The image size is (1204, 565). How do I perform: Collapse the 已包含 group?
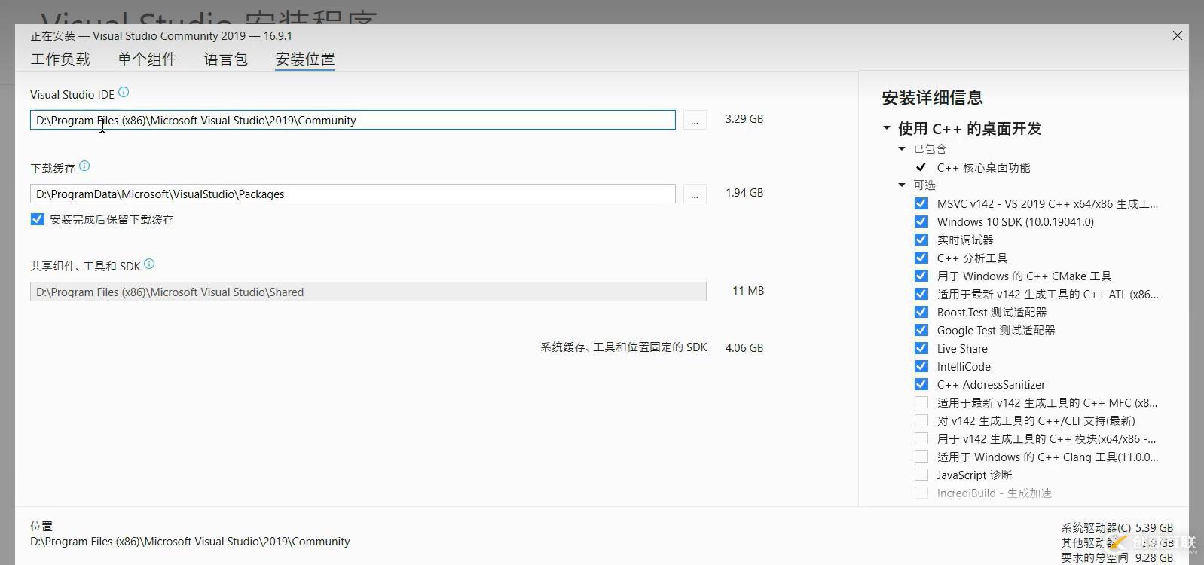click(902, 148)
